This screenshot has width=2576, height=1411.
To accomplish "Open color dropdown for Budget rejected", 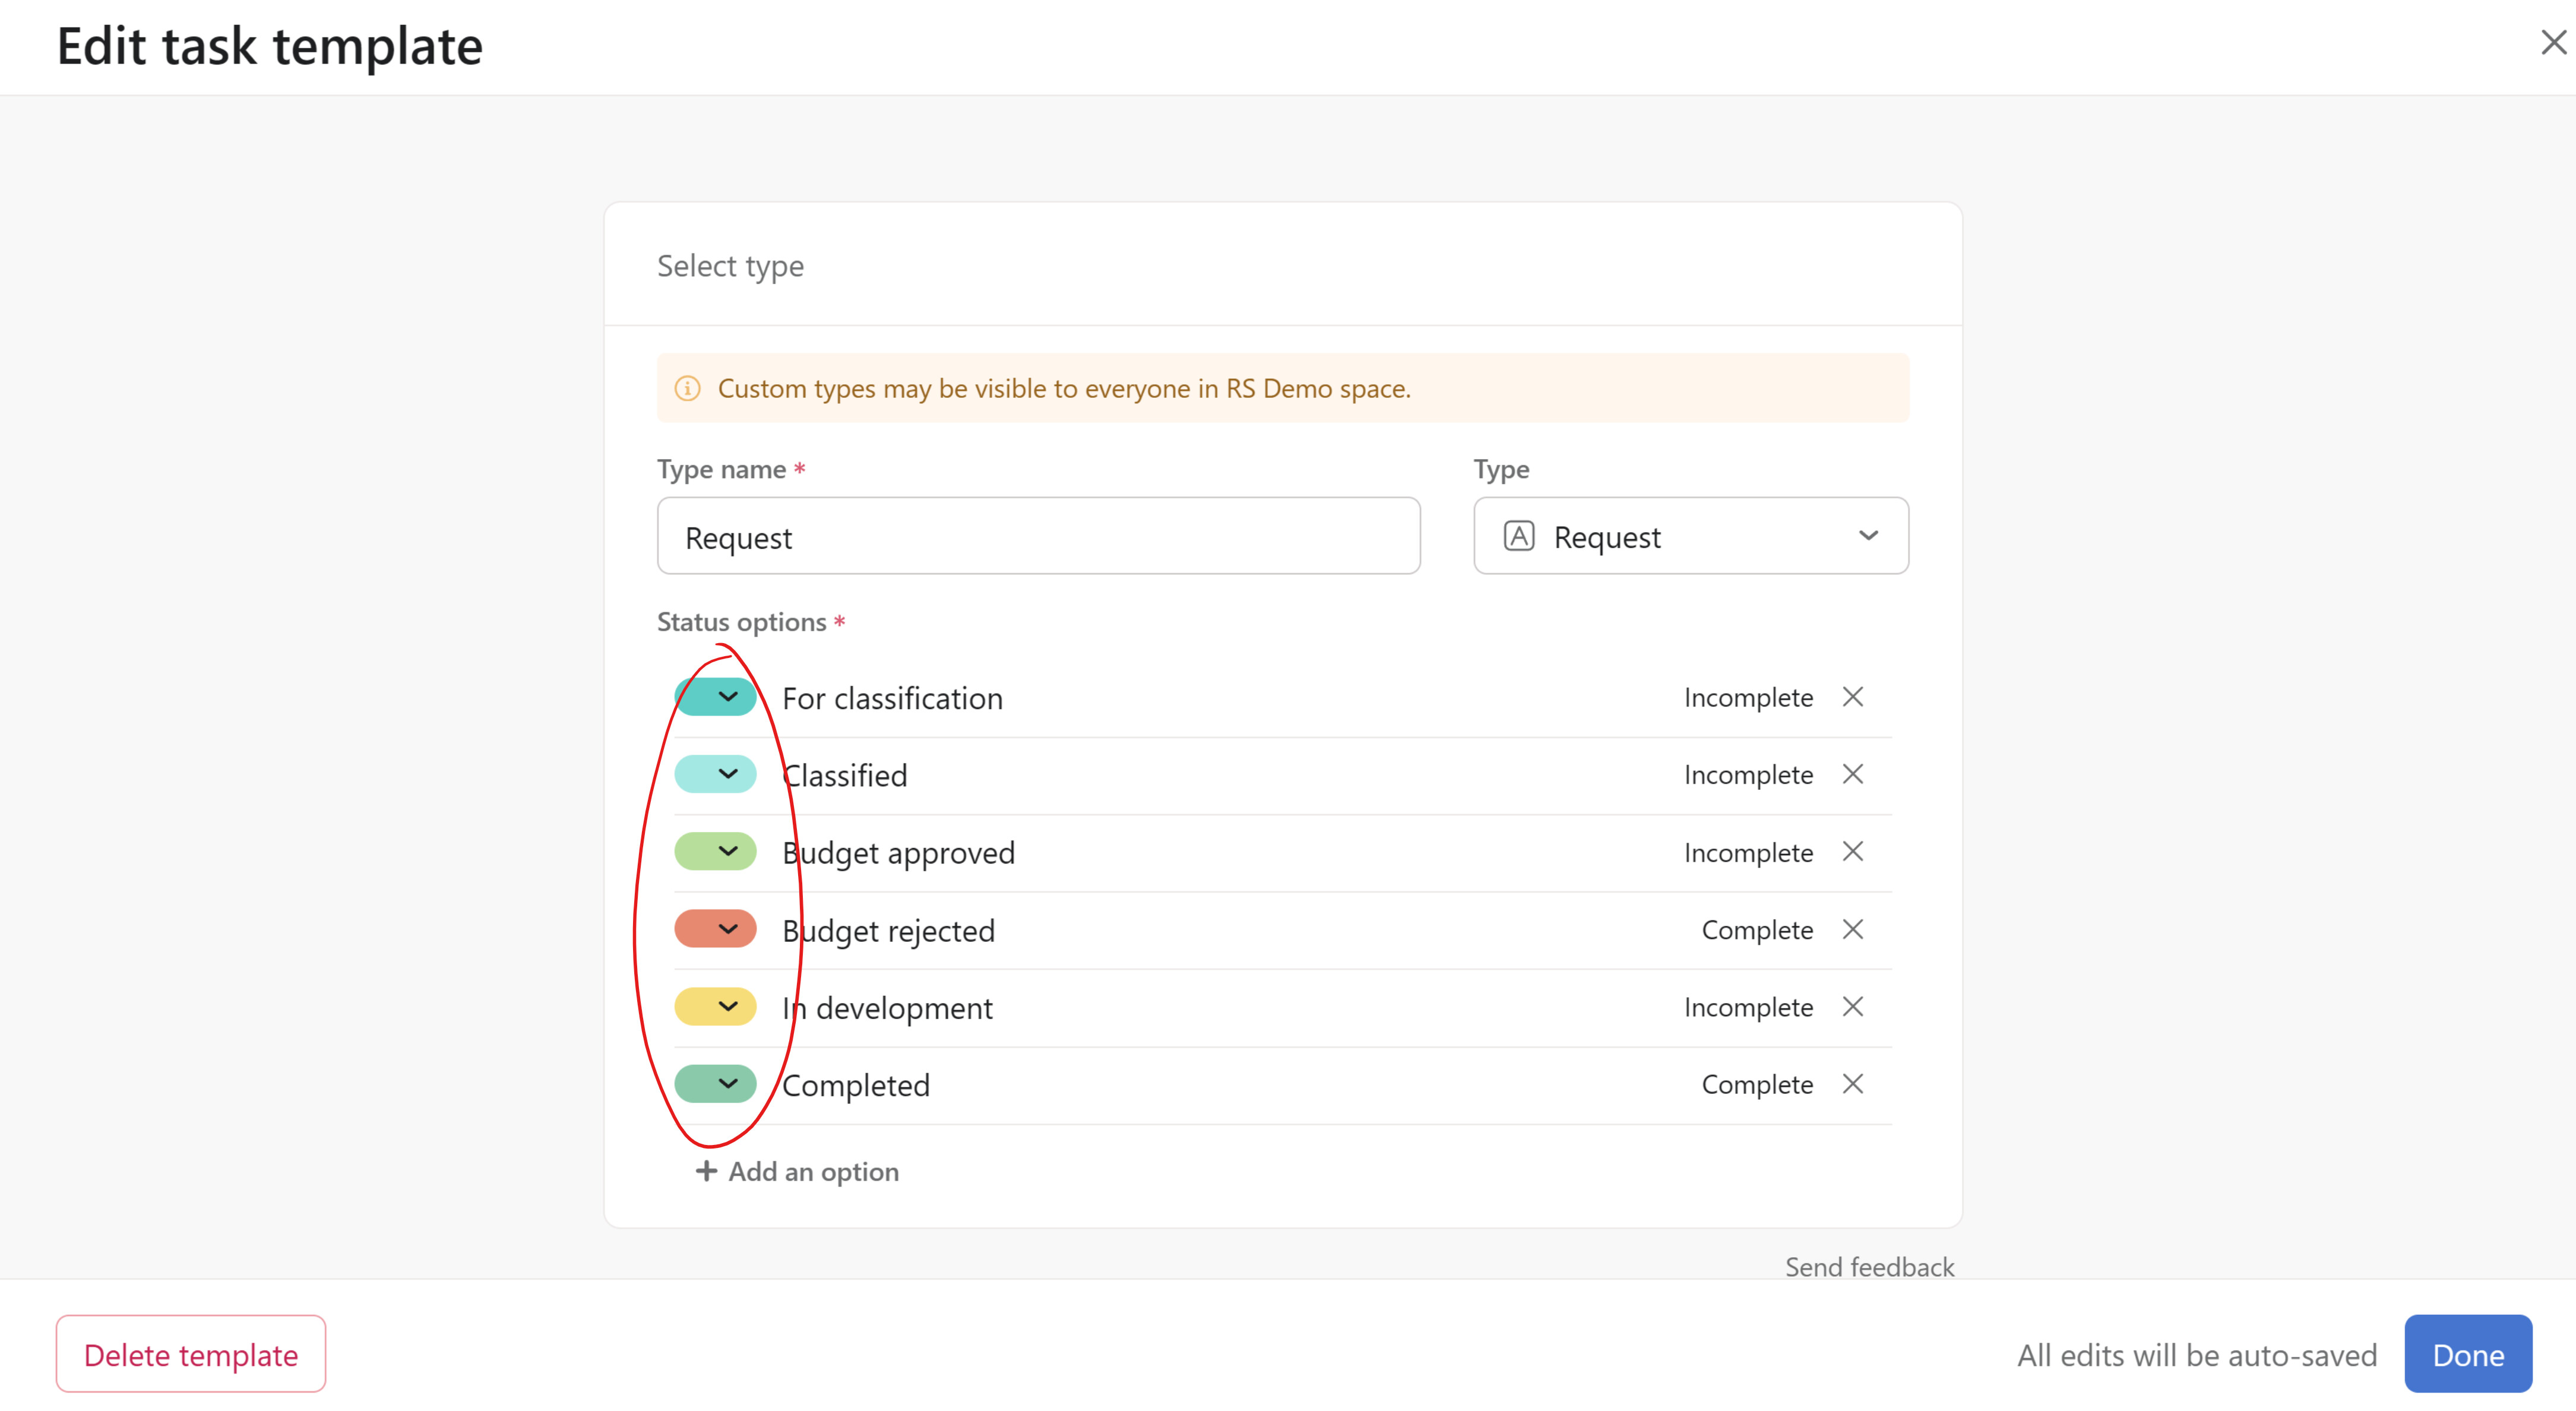I will click(715, 929).
